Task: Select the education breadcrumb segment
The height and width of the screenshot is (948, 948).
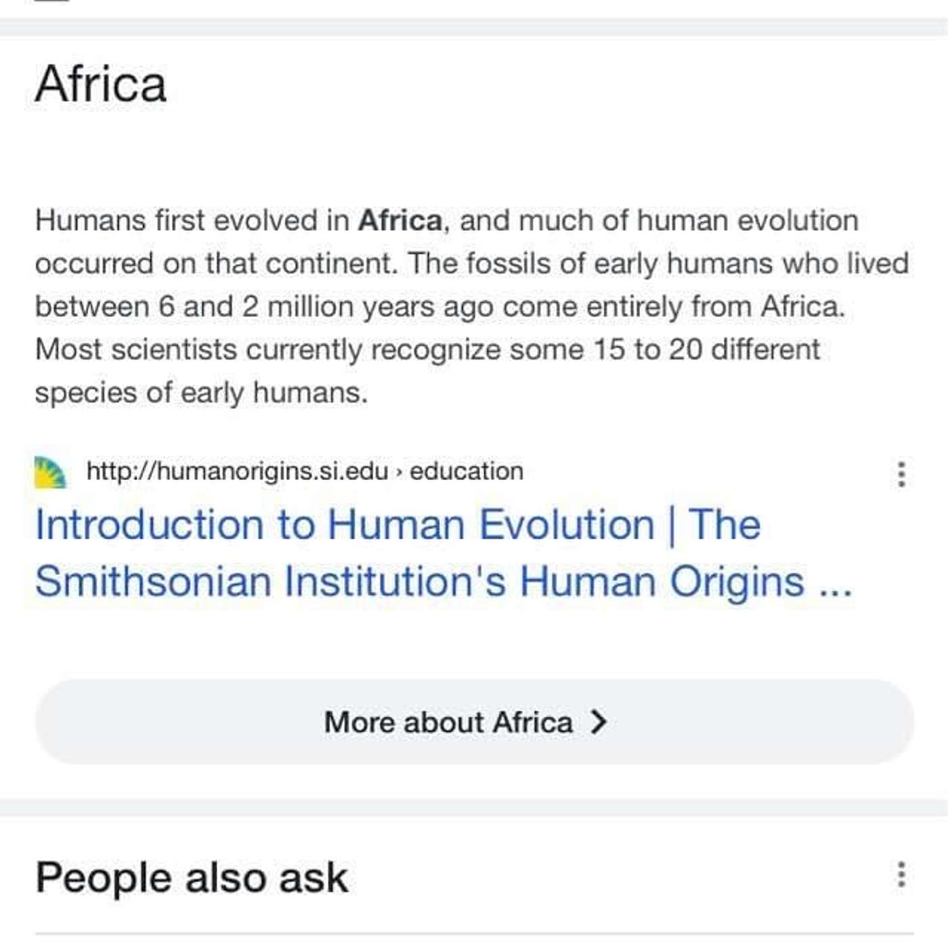Action: 467,471
